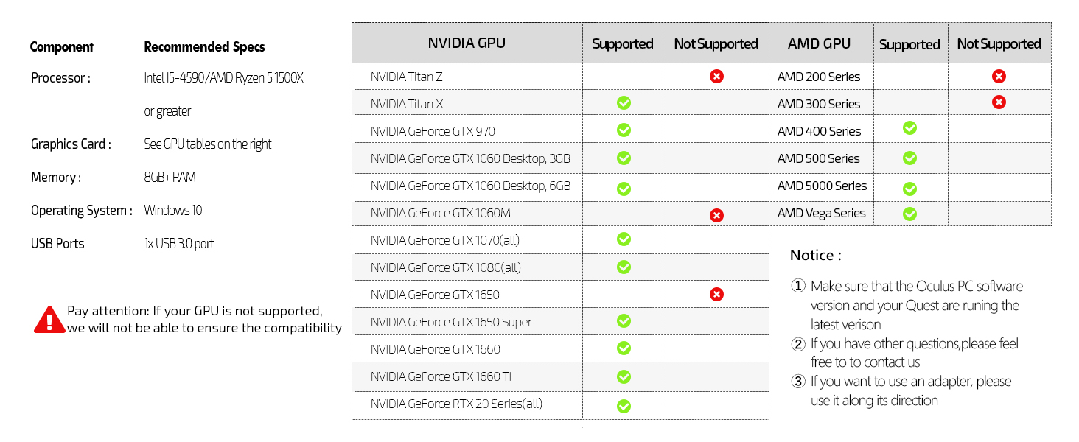Click green check for RTX 20 Series
1079x442 pixels.
pos(624,406)
